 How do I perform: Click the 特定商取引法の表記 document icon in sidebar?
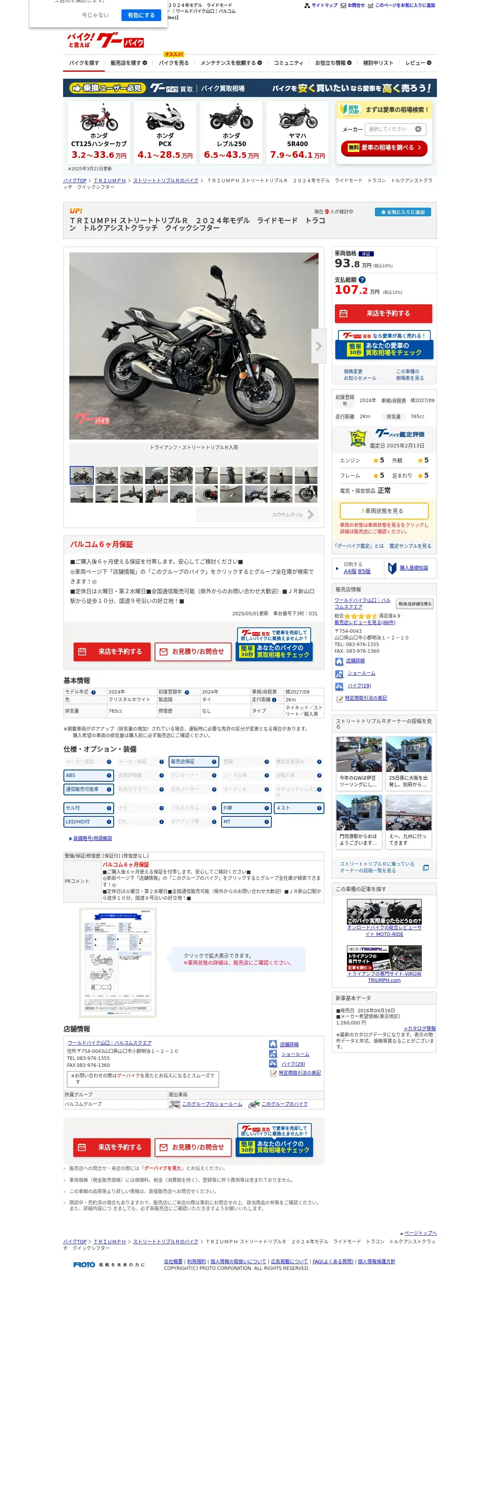pyautogui.click(x=339, y=699)
